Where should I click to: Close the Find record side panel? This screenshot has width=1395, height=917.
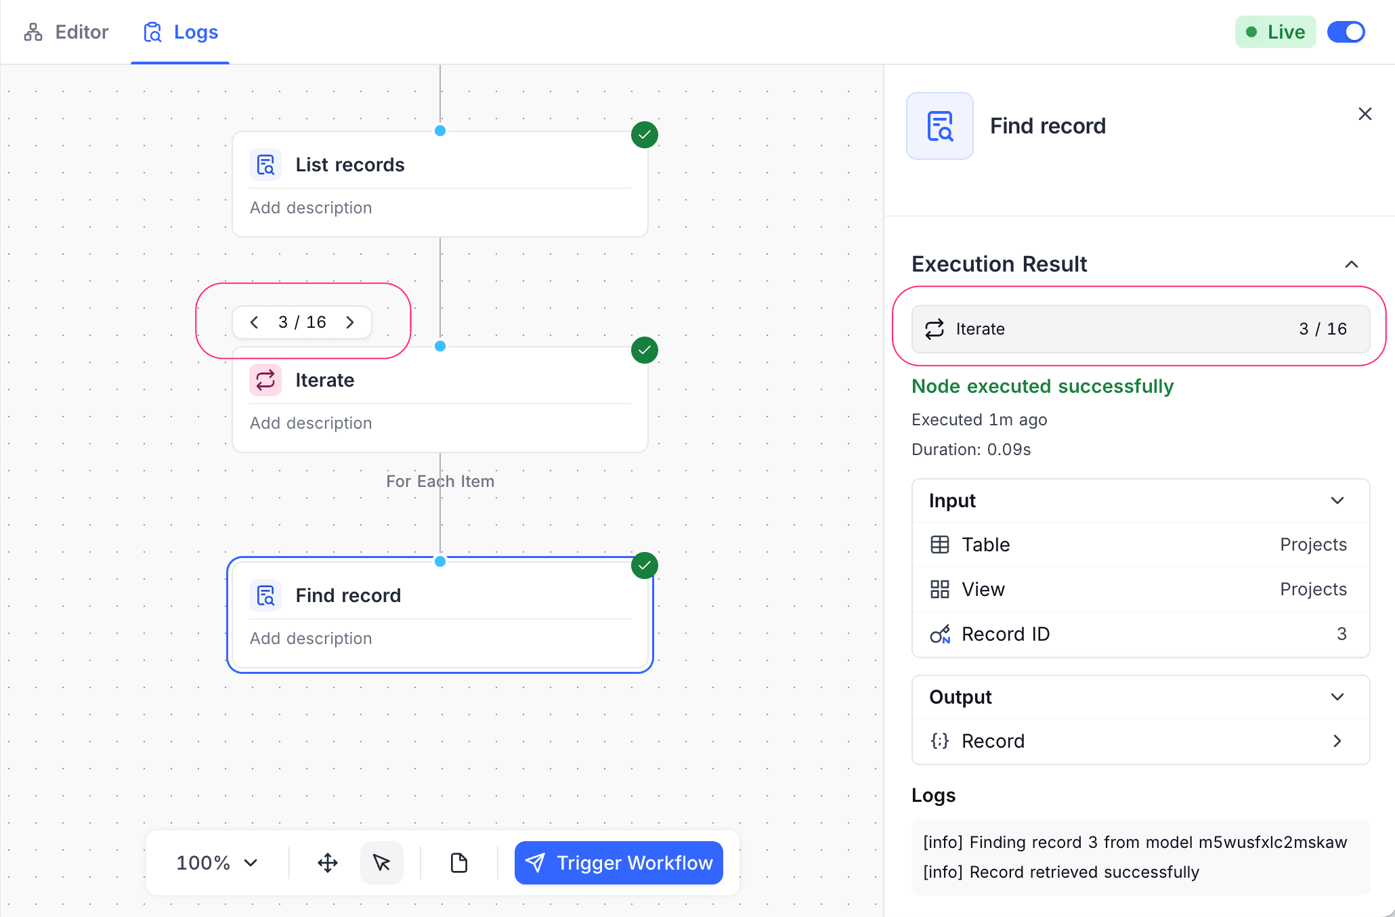(x=1365, y=114)
